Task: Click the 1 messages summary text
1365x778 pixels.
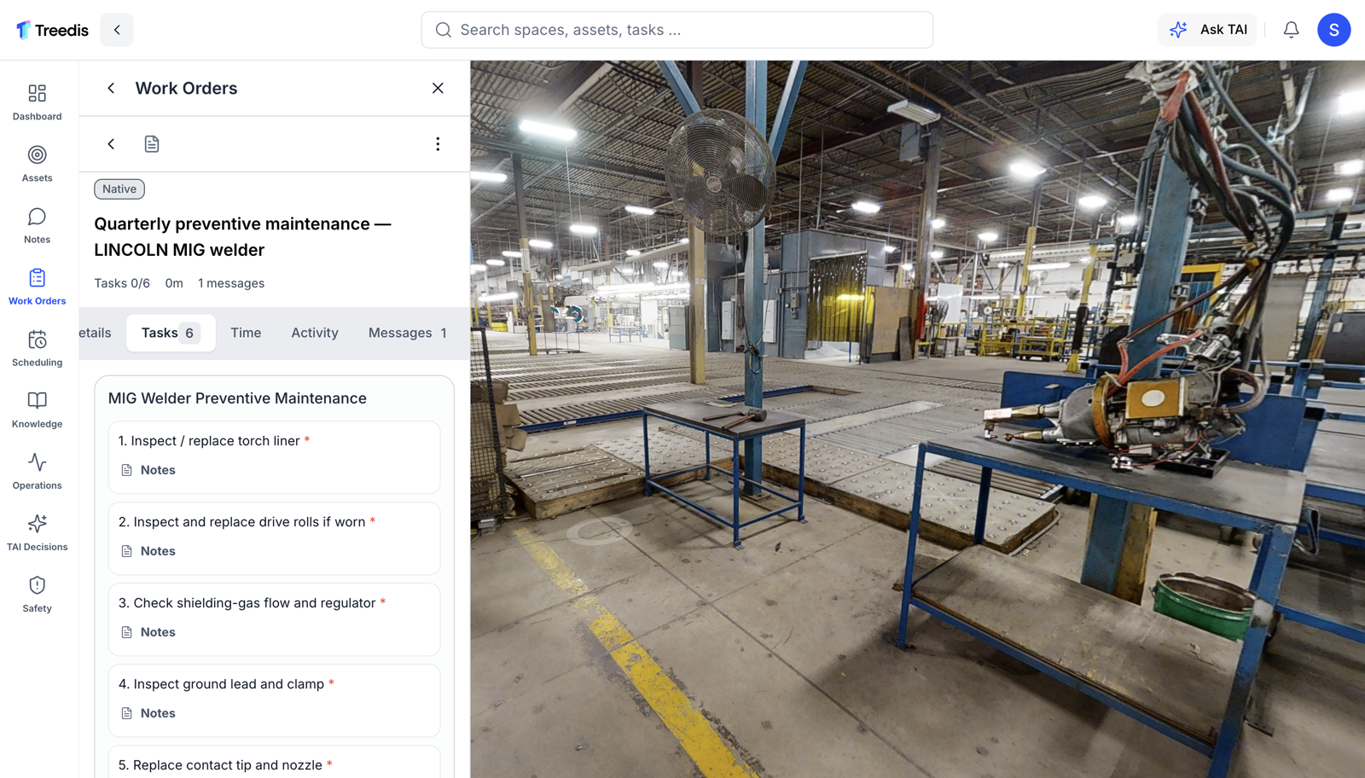Action: click(231, 283)
